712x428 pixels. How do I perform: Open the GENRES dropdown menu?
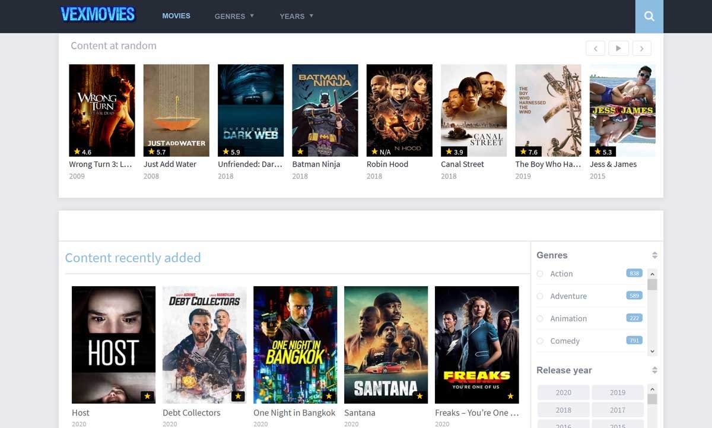point(234,16)
